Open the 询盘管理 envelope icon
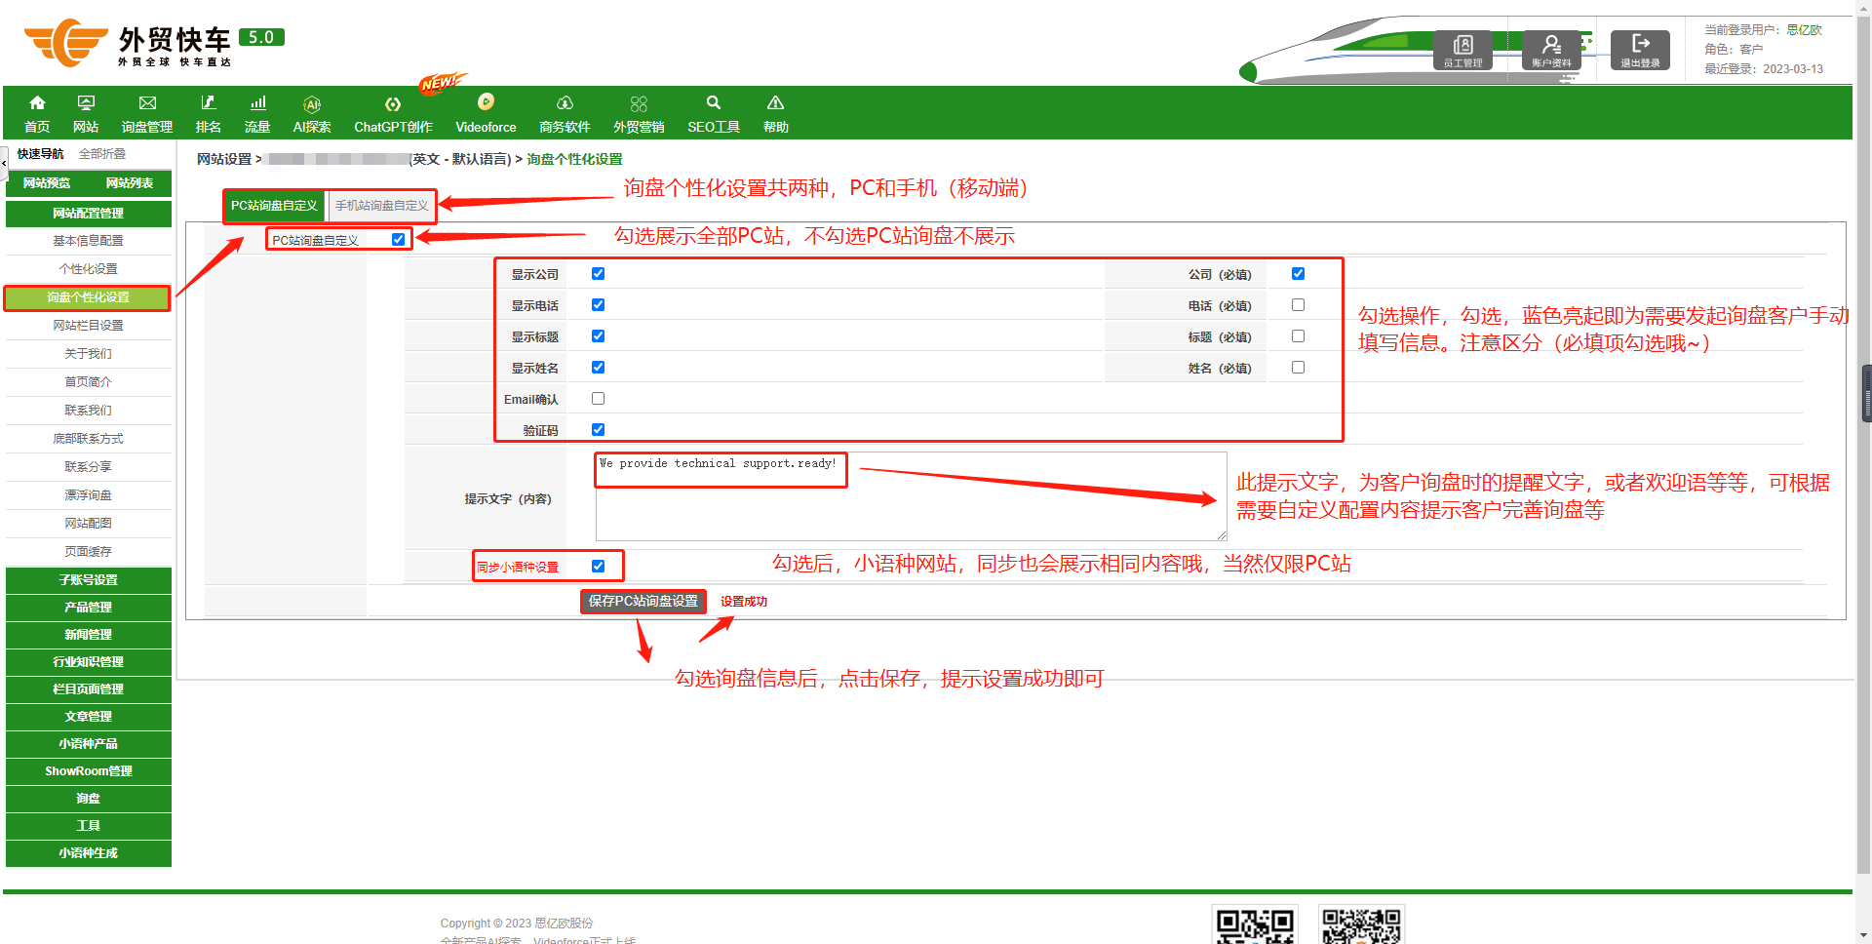The width and height of the screenshot is (1872, 944). pos(147,103)
